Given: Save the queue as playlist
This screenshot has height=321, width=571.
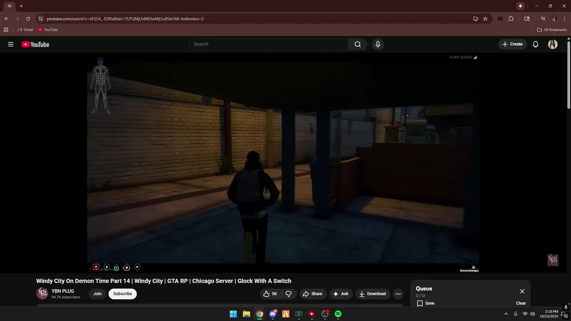Looking at the screenshot, I should click(426, 303).
